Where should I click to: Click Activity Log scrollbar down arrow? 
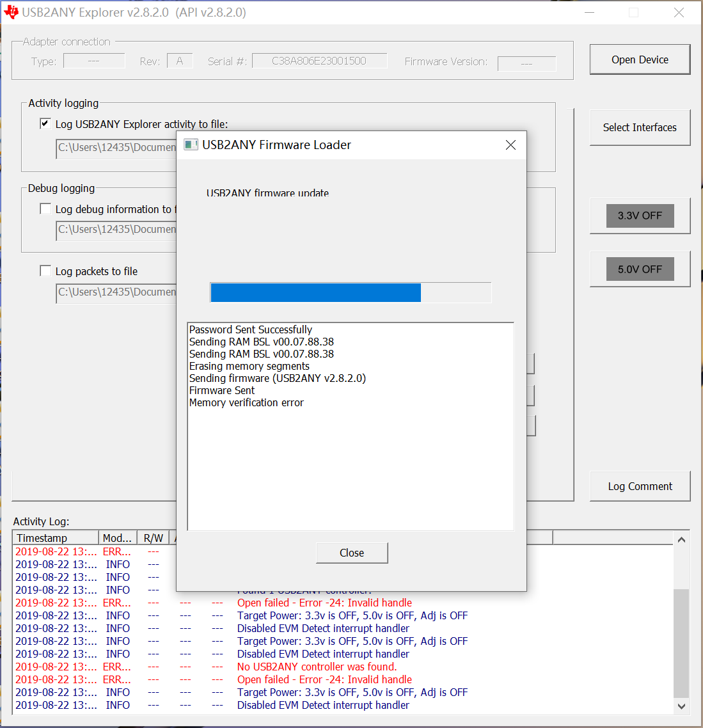(681, 706)
